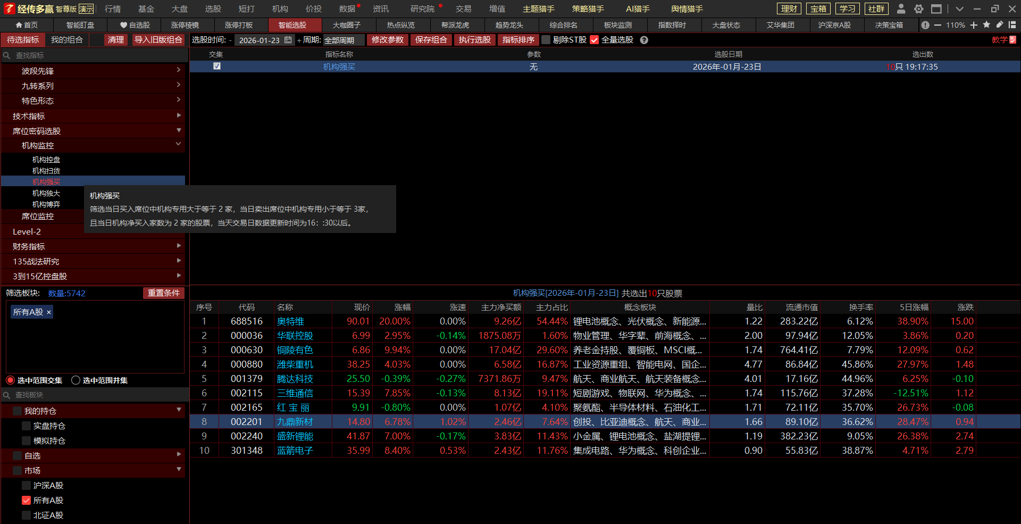1021x524 pixels.
Task: Click the help question mark after 全量选股
Action: coord(644,40)
